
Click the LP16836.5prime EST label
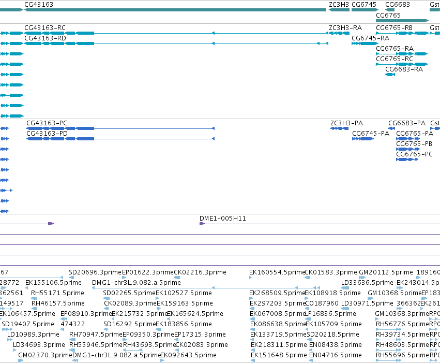[x=330, y=314]
